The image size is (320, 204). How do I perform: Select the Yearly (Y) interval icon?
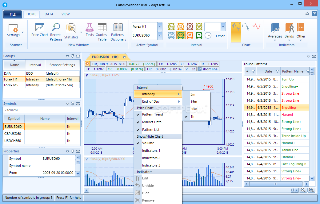click(199, 35)
